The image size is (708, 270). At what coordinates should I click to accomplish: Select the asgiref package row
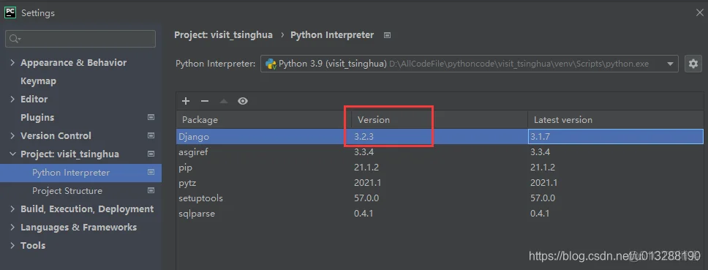pyautogui.click(x=440, y=152)
